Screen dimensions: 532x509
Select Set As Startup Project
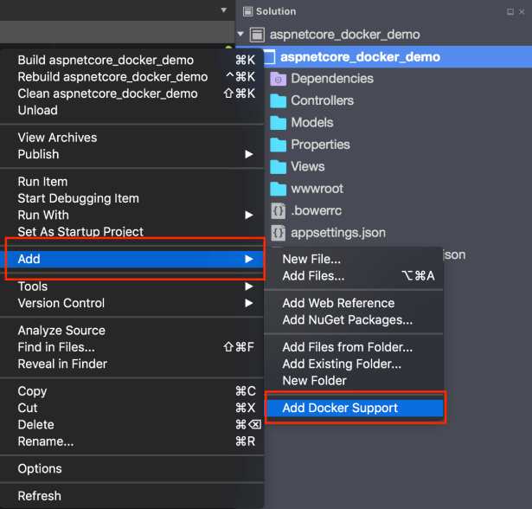pos(80,232)
